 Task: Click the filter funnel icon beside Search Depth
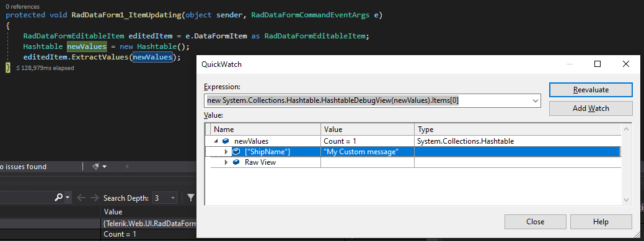[x=190, y=198]
